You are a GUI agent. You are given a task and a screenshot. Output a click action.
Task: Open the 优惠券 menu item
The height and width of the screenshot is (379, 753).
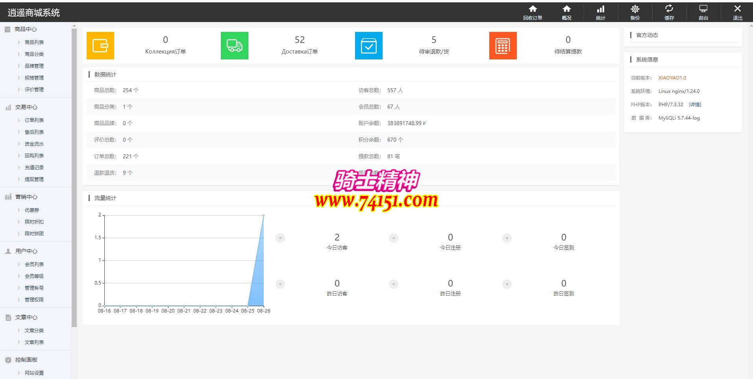click(x=32, y=210)
